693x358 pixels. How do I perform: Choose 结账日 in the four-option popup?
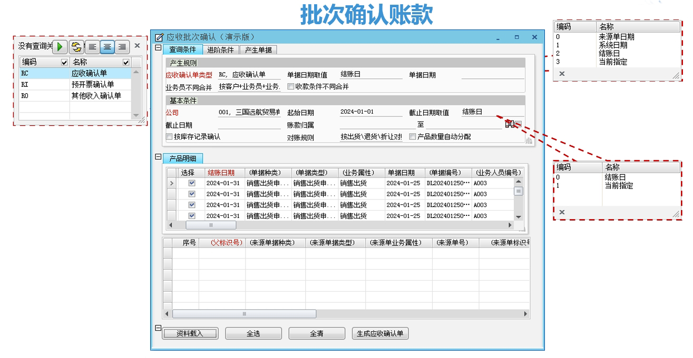pos(610,53)
